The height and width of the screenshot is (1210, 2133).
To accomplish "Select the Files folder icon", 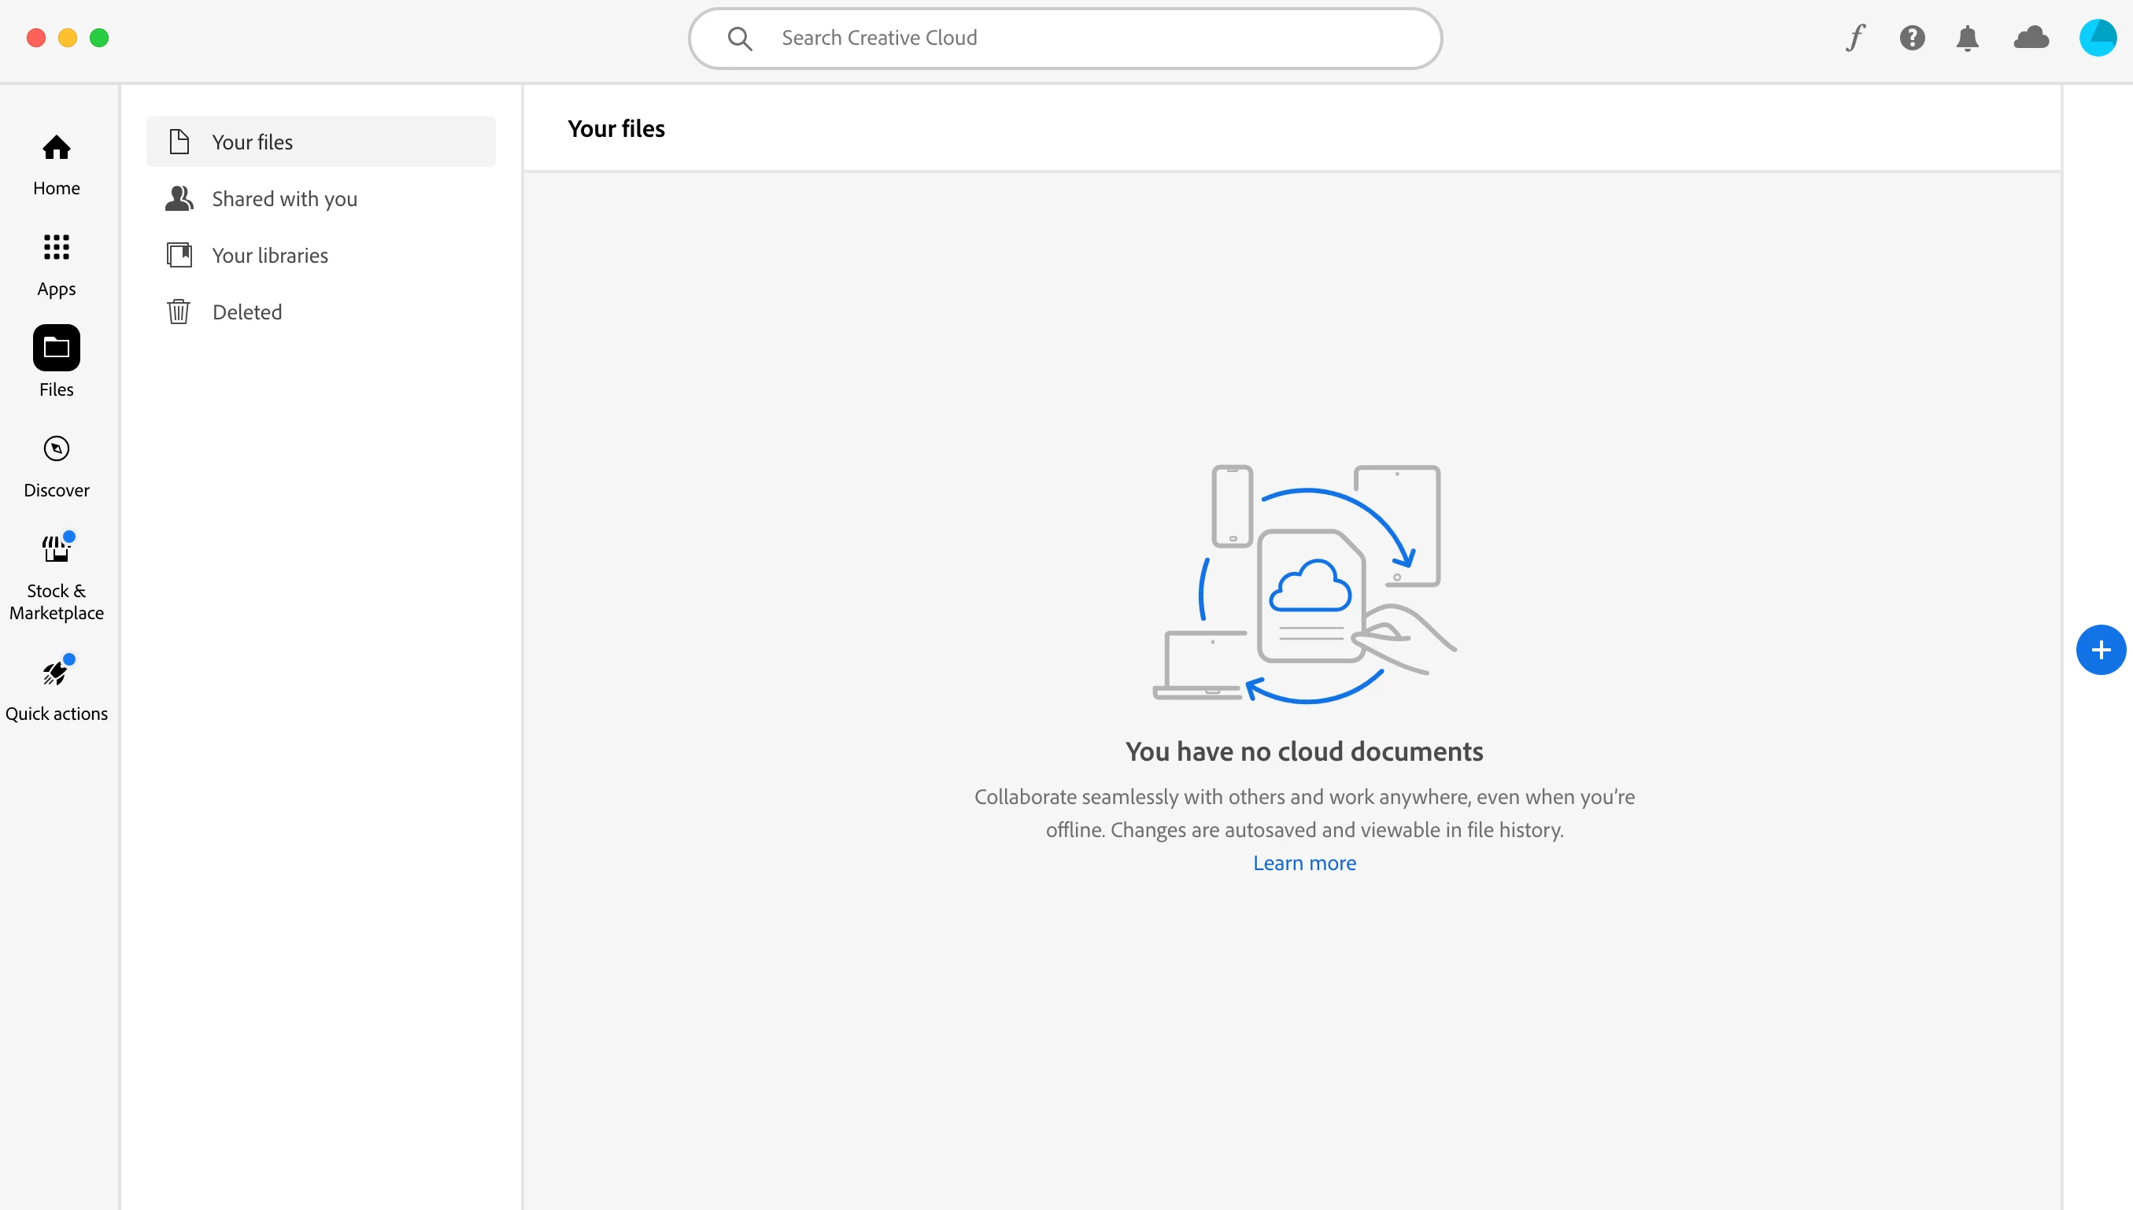I will tap(57, 348).
